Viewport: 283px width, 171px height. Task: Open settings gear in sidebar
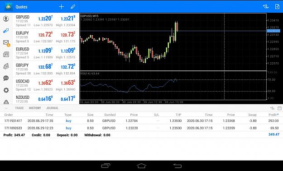click(6, 90)
